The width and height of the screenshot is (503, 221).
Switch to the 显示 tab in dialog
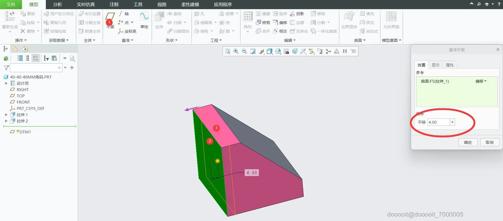(435, 65)
